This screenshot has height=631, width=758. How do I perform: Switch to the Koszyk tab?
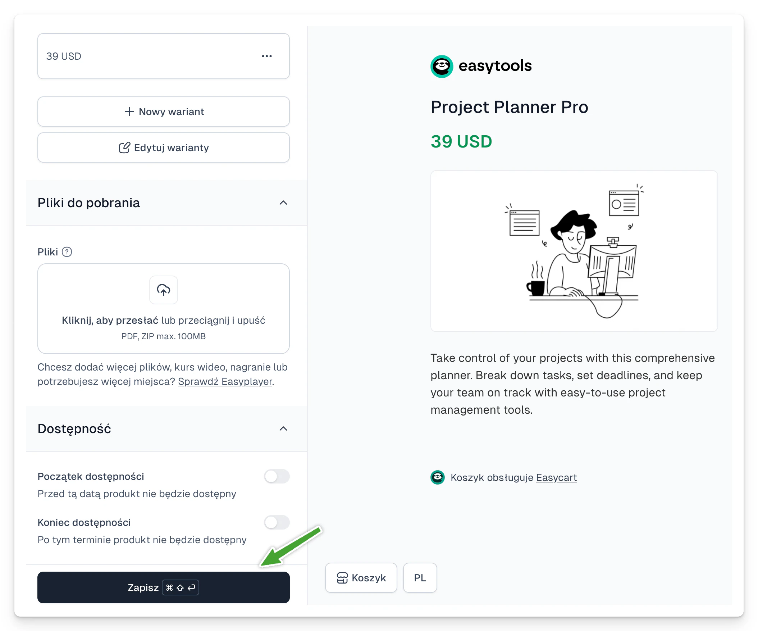point(361,578)
